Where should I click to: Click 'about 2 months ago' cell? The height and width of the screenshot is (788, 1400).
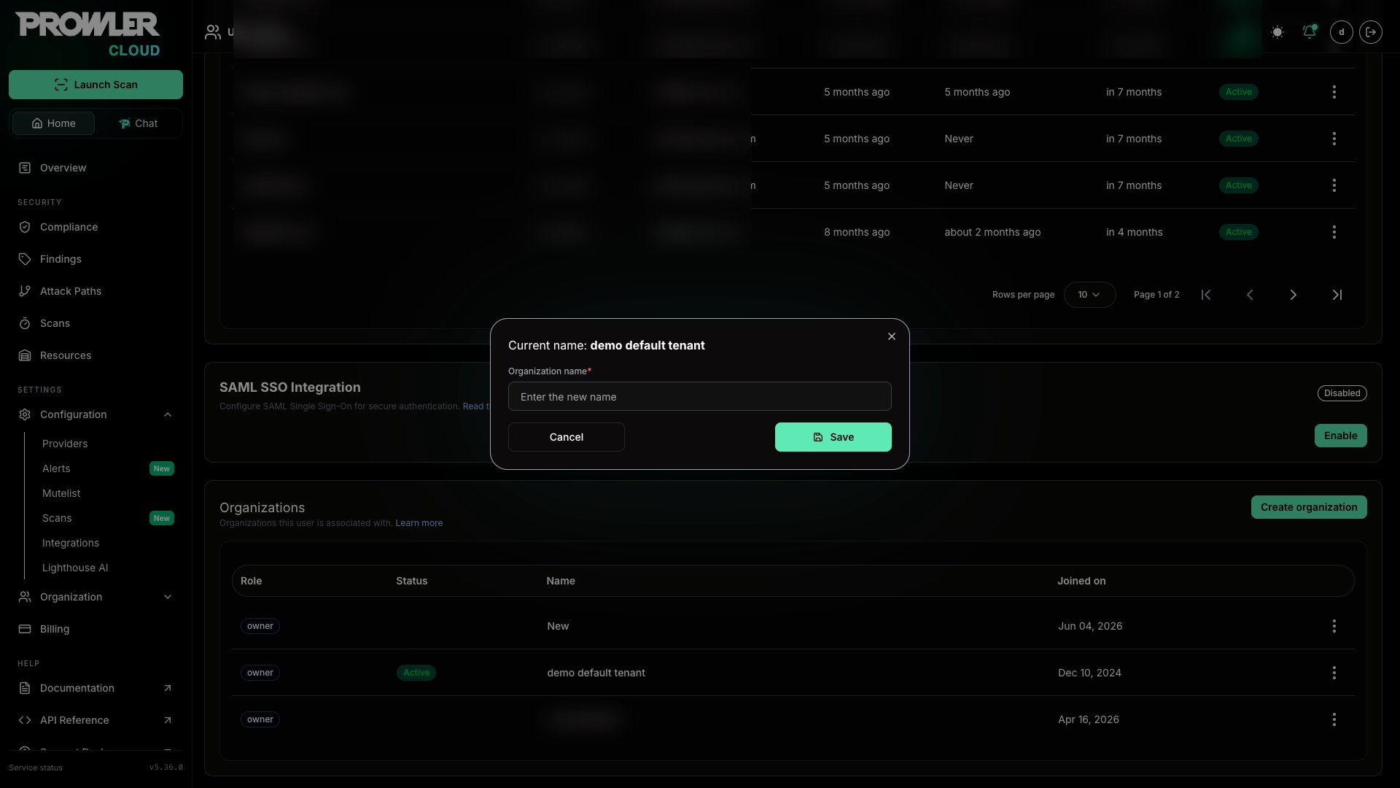coord(992,232)
